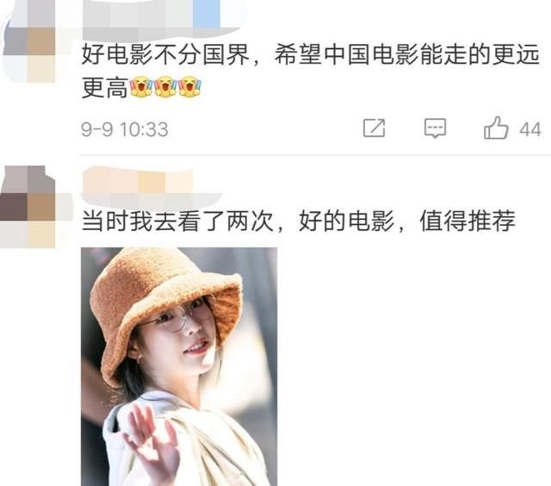Click the blue badge after first username
551x486 pixels.
point(207,14)
